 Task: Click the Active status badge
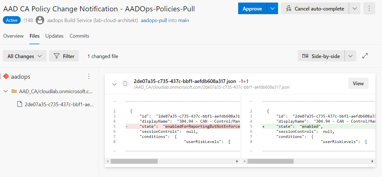tap(12, 20)
